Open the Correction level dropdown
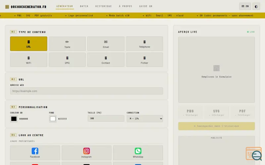This screenshot has width=265, height=165. [145, 119]
